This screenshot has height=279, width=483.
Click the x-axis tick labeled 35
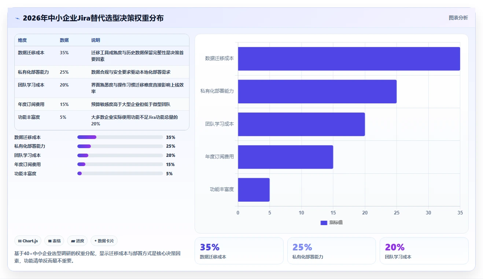460,213
